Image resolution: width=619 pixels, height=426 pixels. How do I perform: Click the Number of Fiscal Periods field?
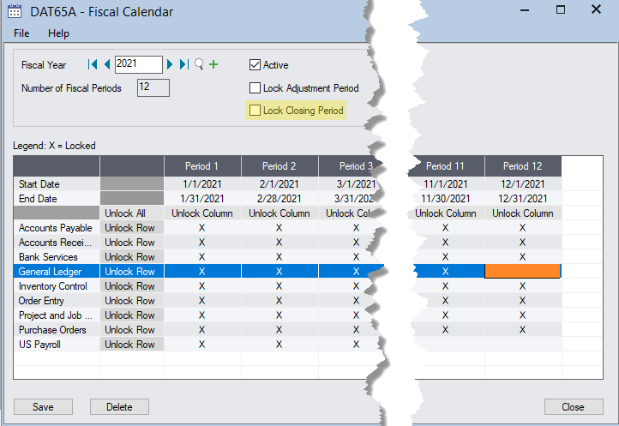point(153,87)
